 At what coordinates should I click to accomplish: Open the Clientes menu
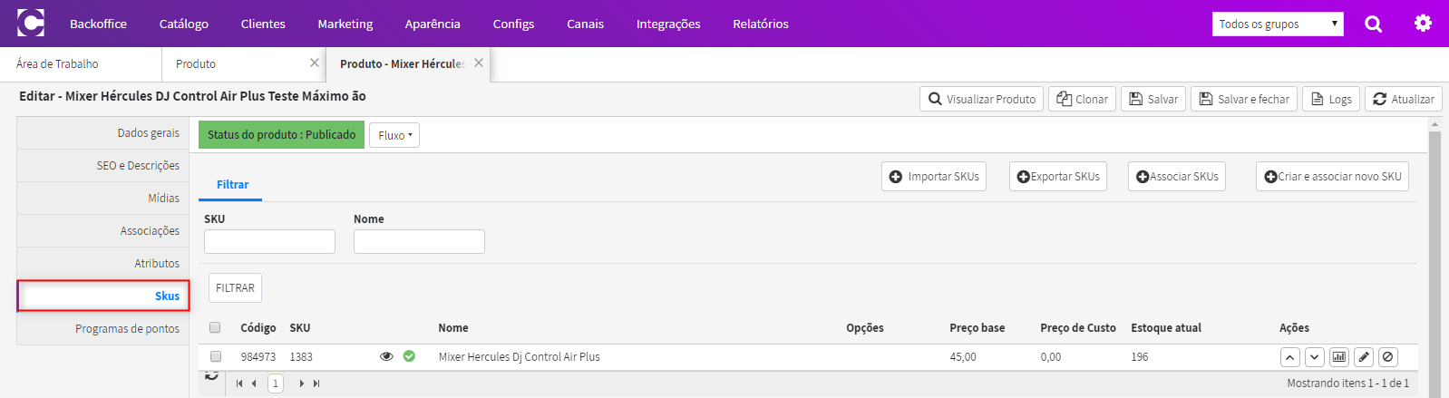263,24
